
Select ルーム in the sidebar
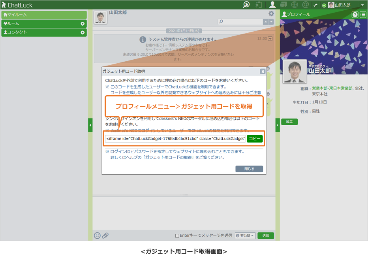click(x=44, y=24)
